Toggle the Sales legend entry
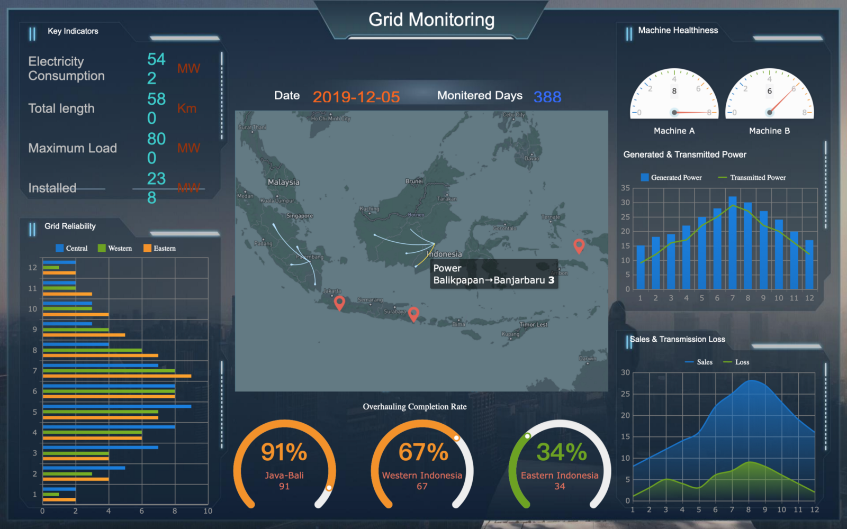The image size is (847, 529). click(699, 362)
